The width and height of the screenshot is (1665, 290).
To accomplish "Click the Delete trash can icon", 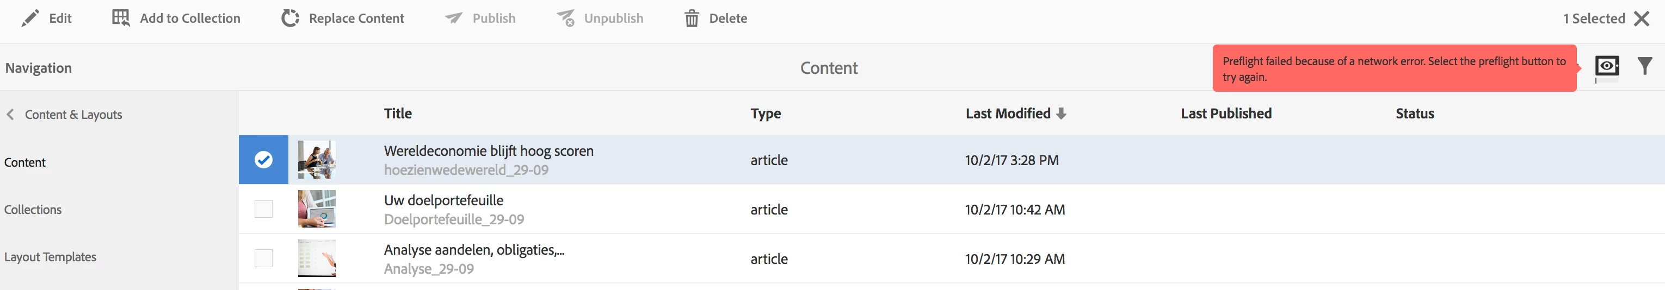I will (692, 18).
